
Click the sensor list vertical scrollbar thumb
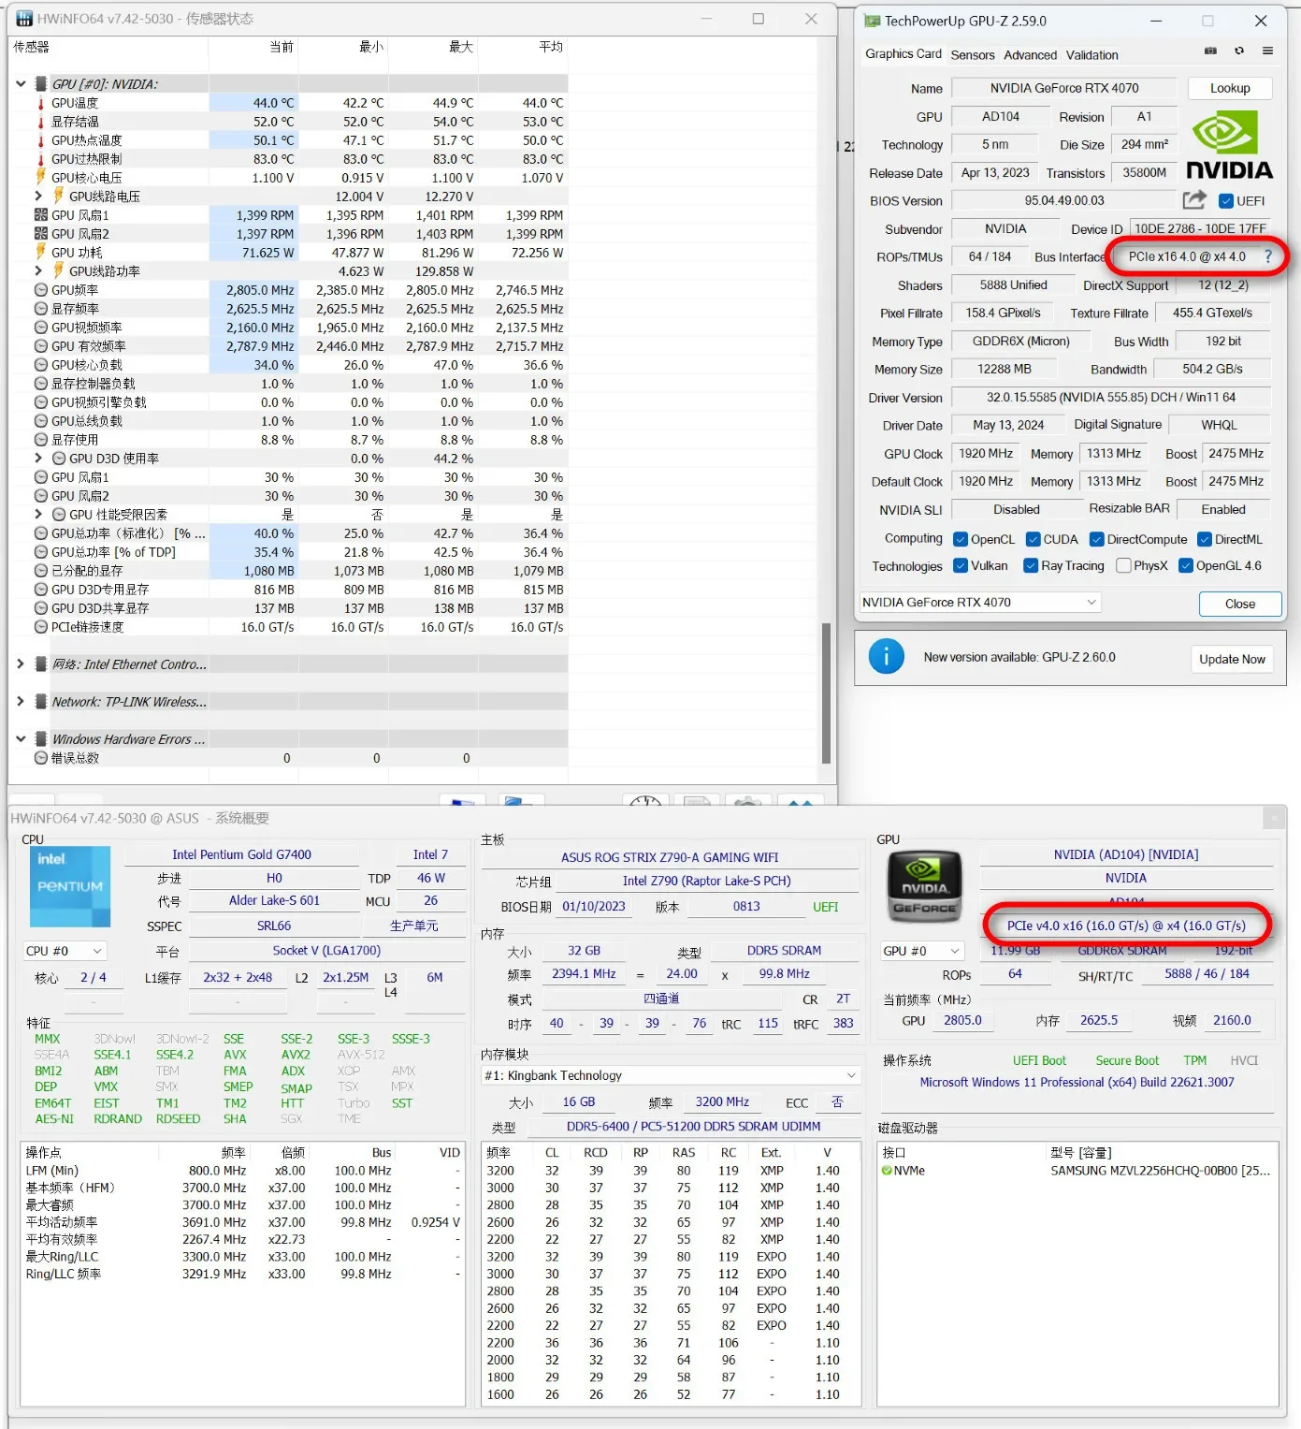pyautogui.click(x=826, y=693)
